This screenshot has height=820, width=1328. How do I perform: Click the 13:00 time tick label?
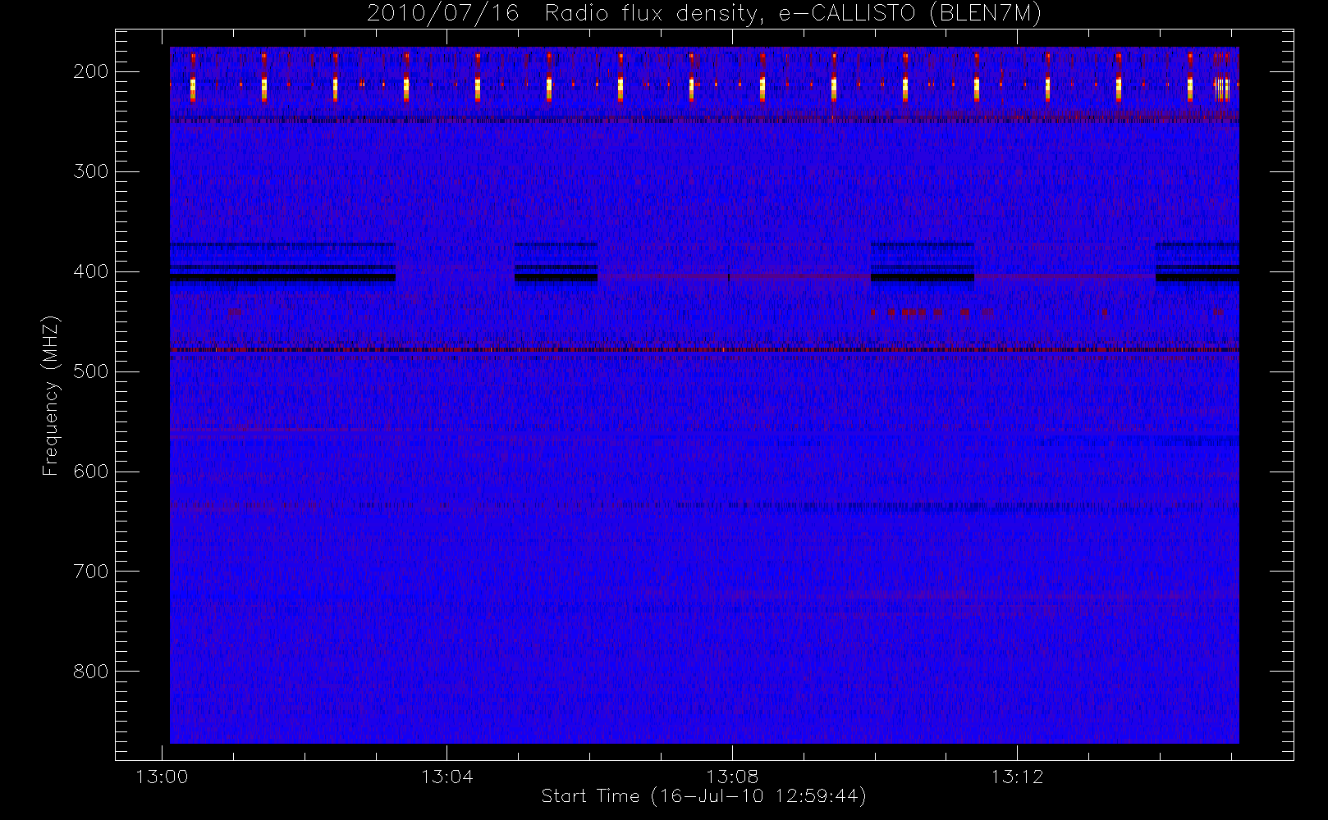click(162, 777)
